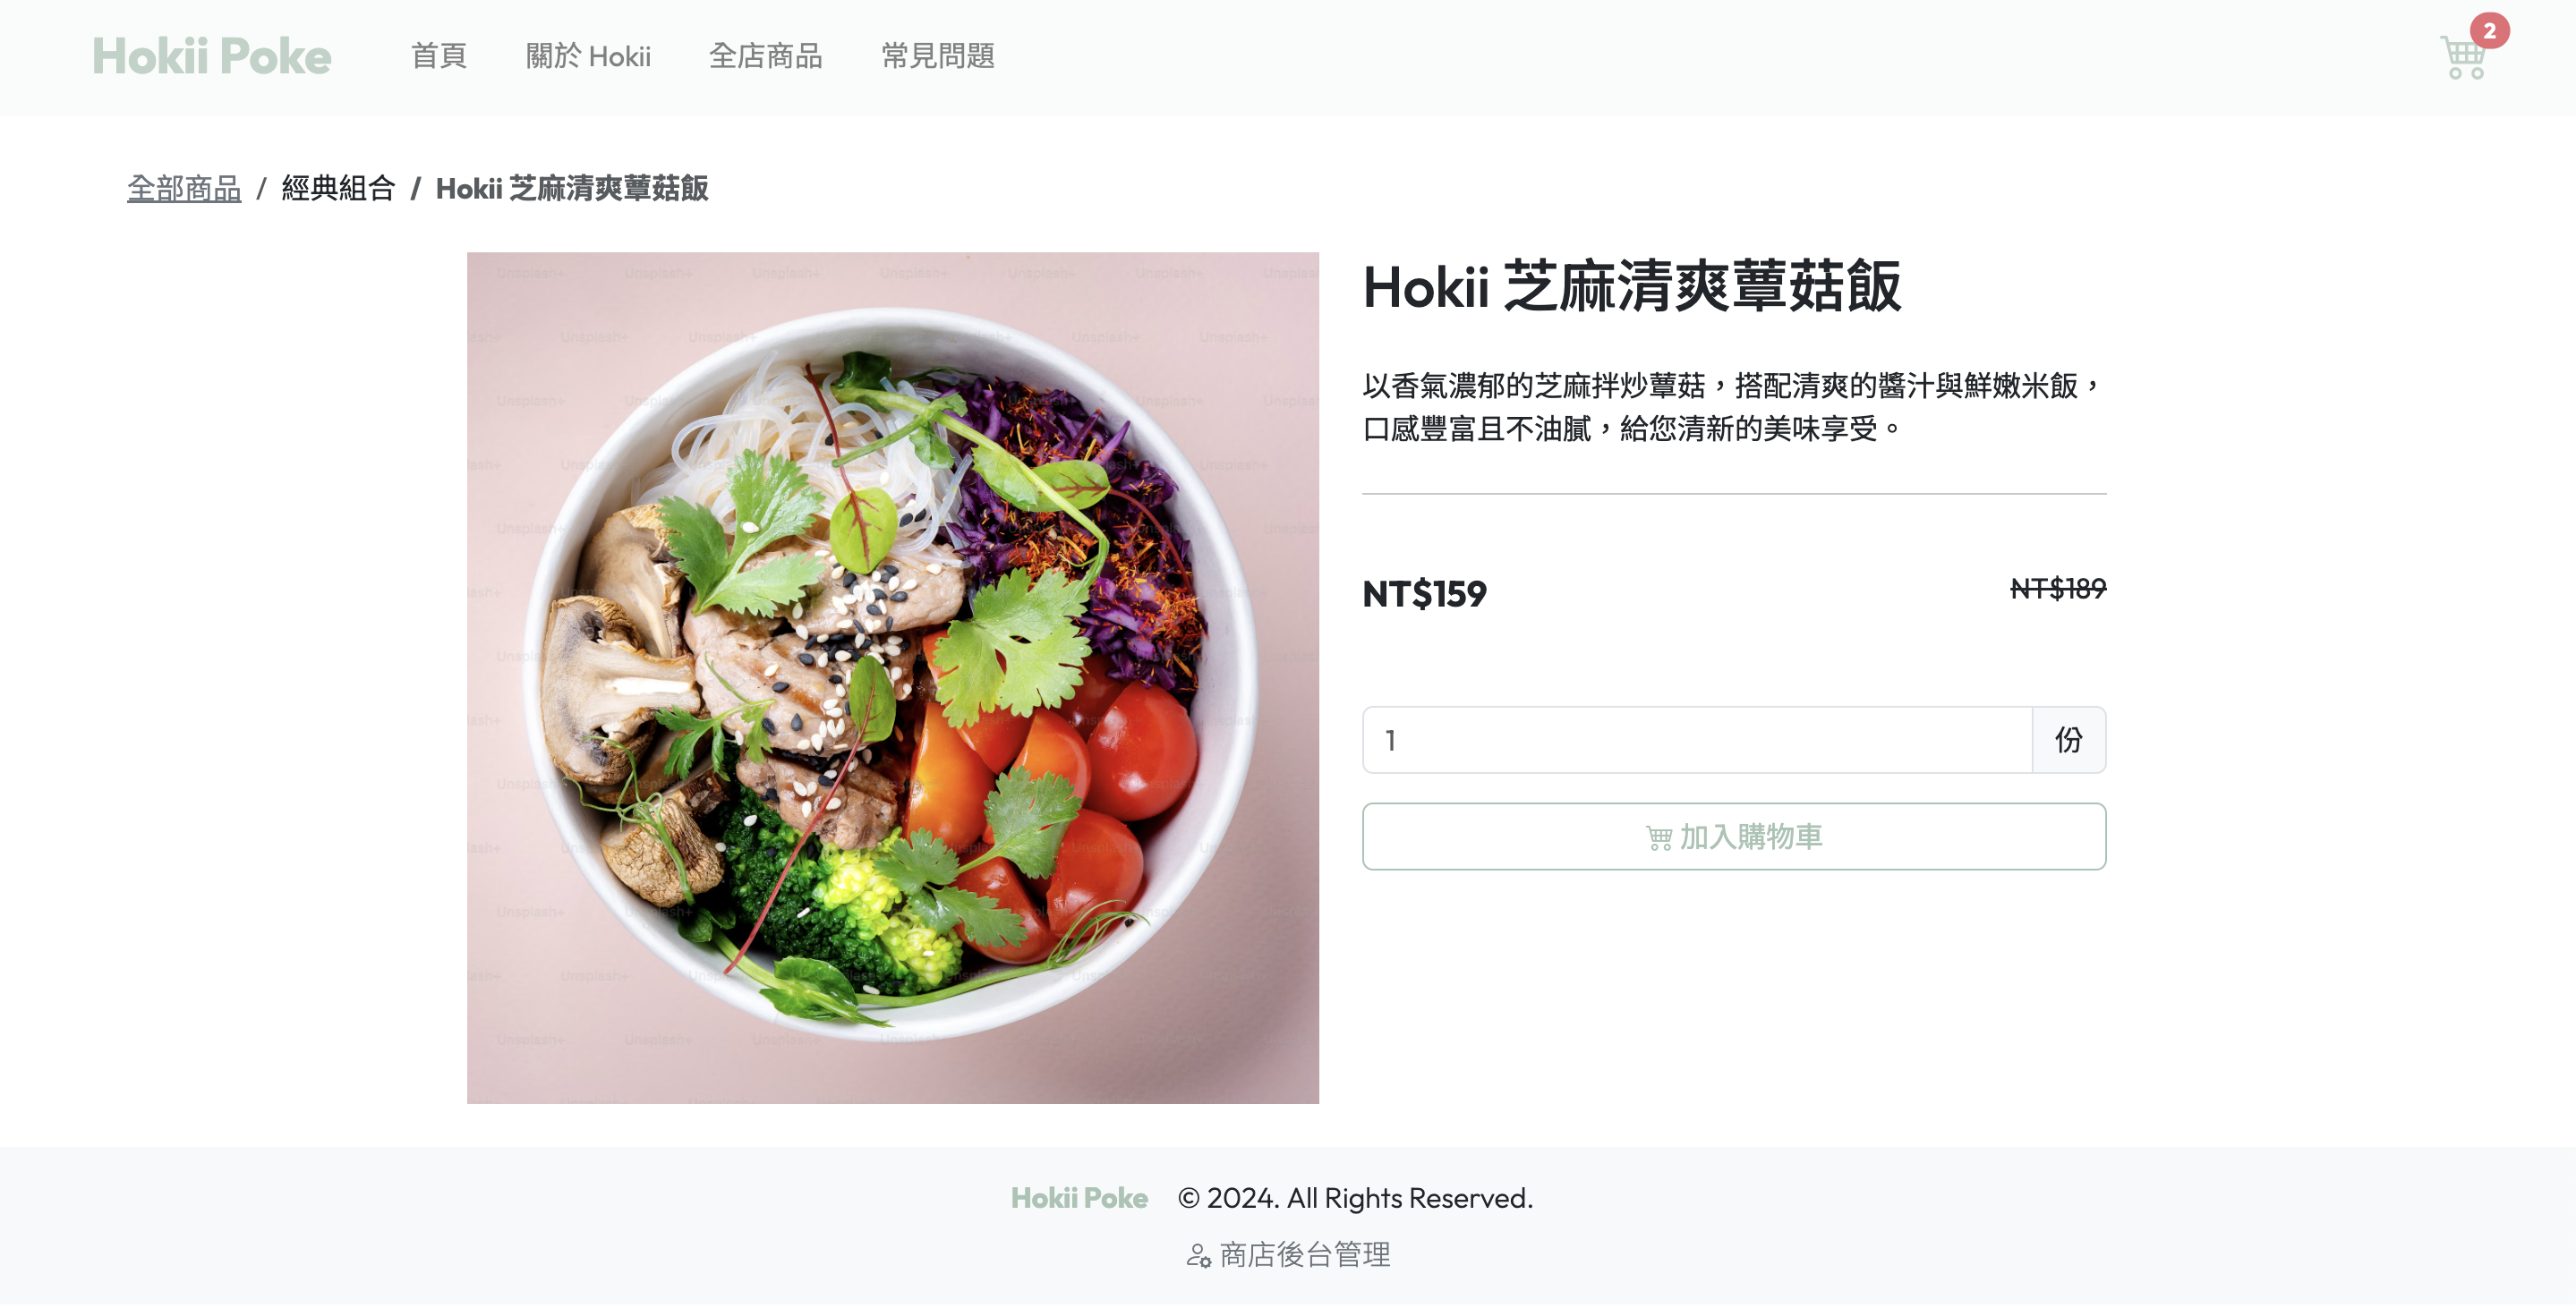This screenshot has height=1308, width=2576.
Task: Click the cart icon in 加入購物車 button
Action: click(x=1659, y=838)
